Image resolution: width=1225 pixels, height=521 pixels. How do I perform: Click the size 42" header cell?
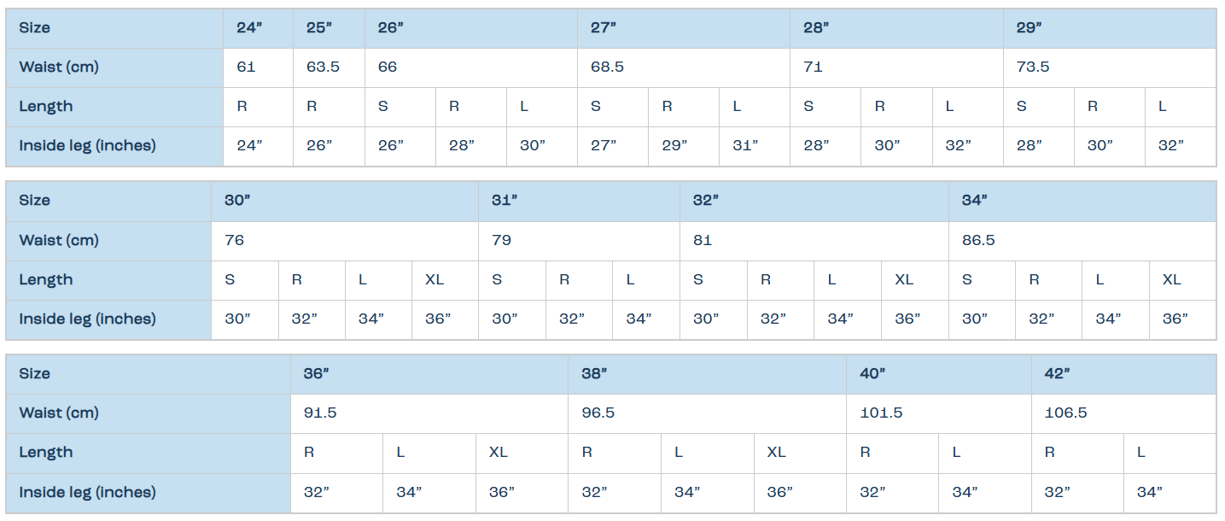[1058, 373]
